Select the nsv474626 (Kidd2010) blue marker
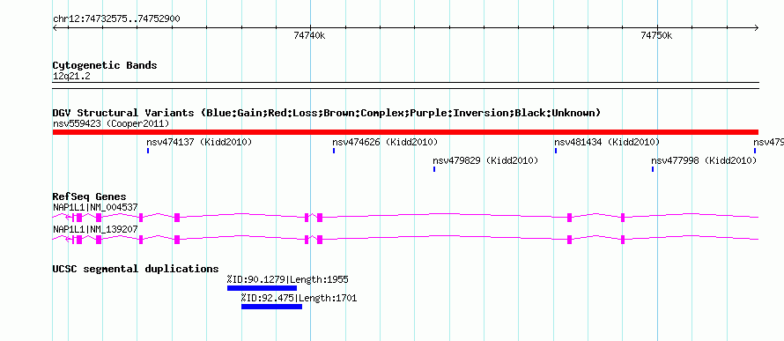 pyautogui.click(x=334, y=151)
